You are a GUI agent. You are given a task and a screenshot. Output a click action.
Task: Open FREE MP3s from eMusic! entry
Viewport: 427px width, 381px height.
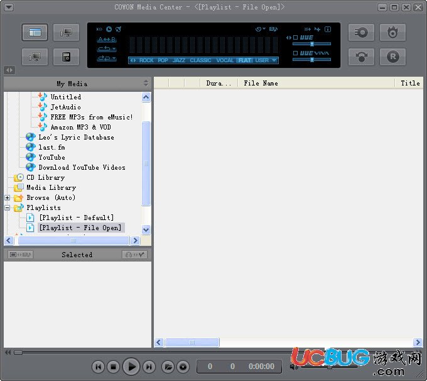tap(92, 117)
